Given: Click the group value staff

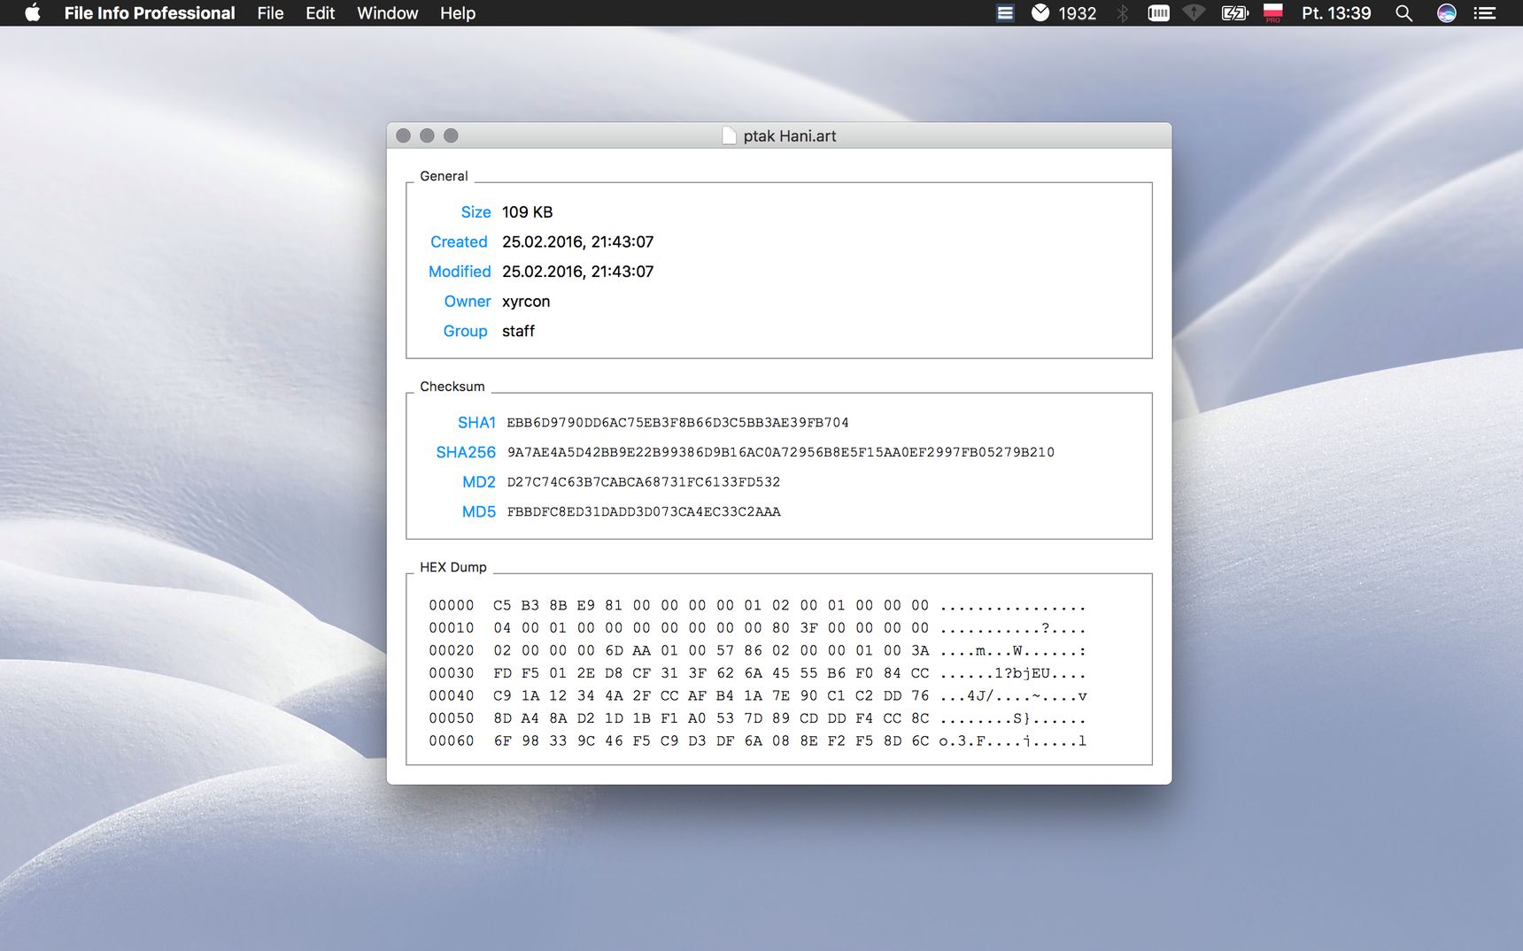Looking at the screenshot, I should coord(518,331).
